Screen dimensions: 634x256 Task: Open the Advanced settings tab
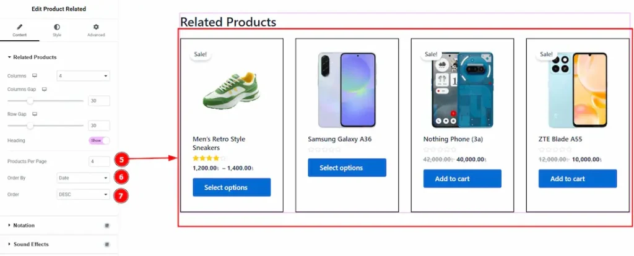(x=96, y=27)
